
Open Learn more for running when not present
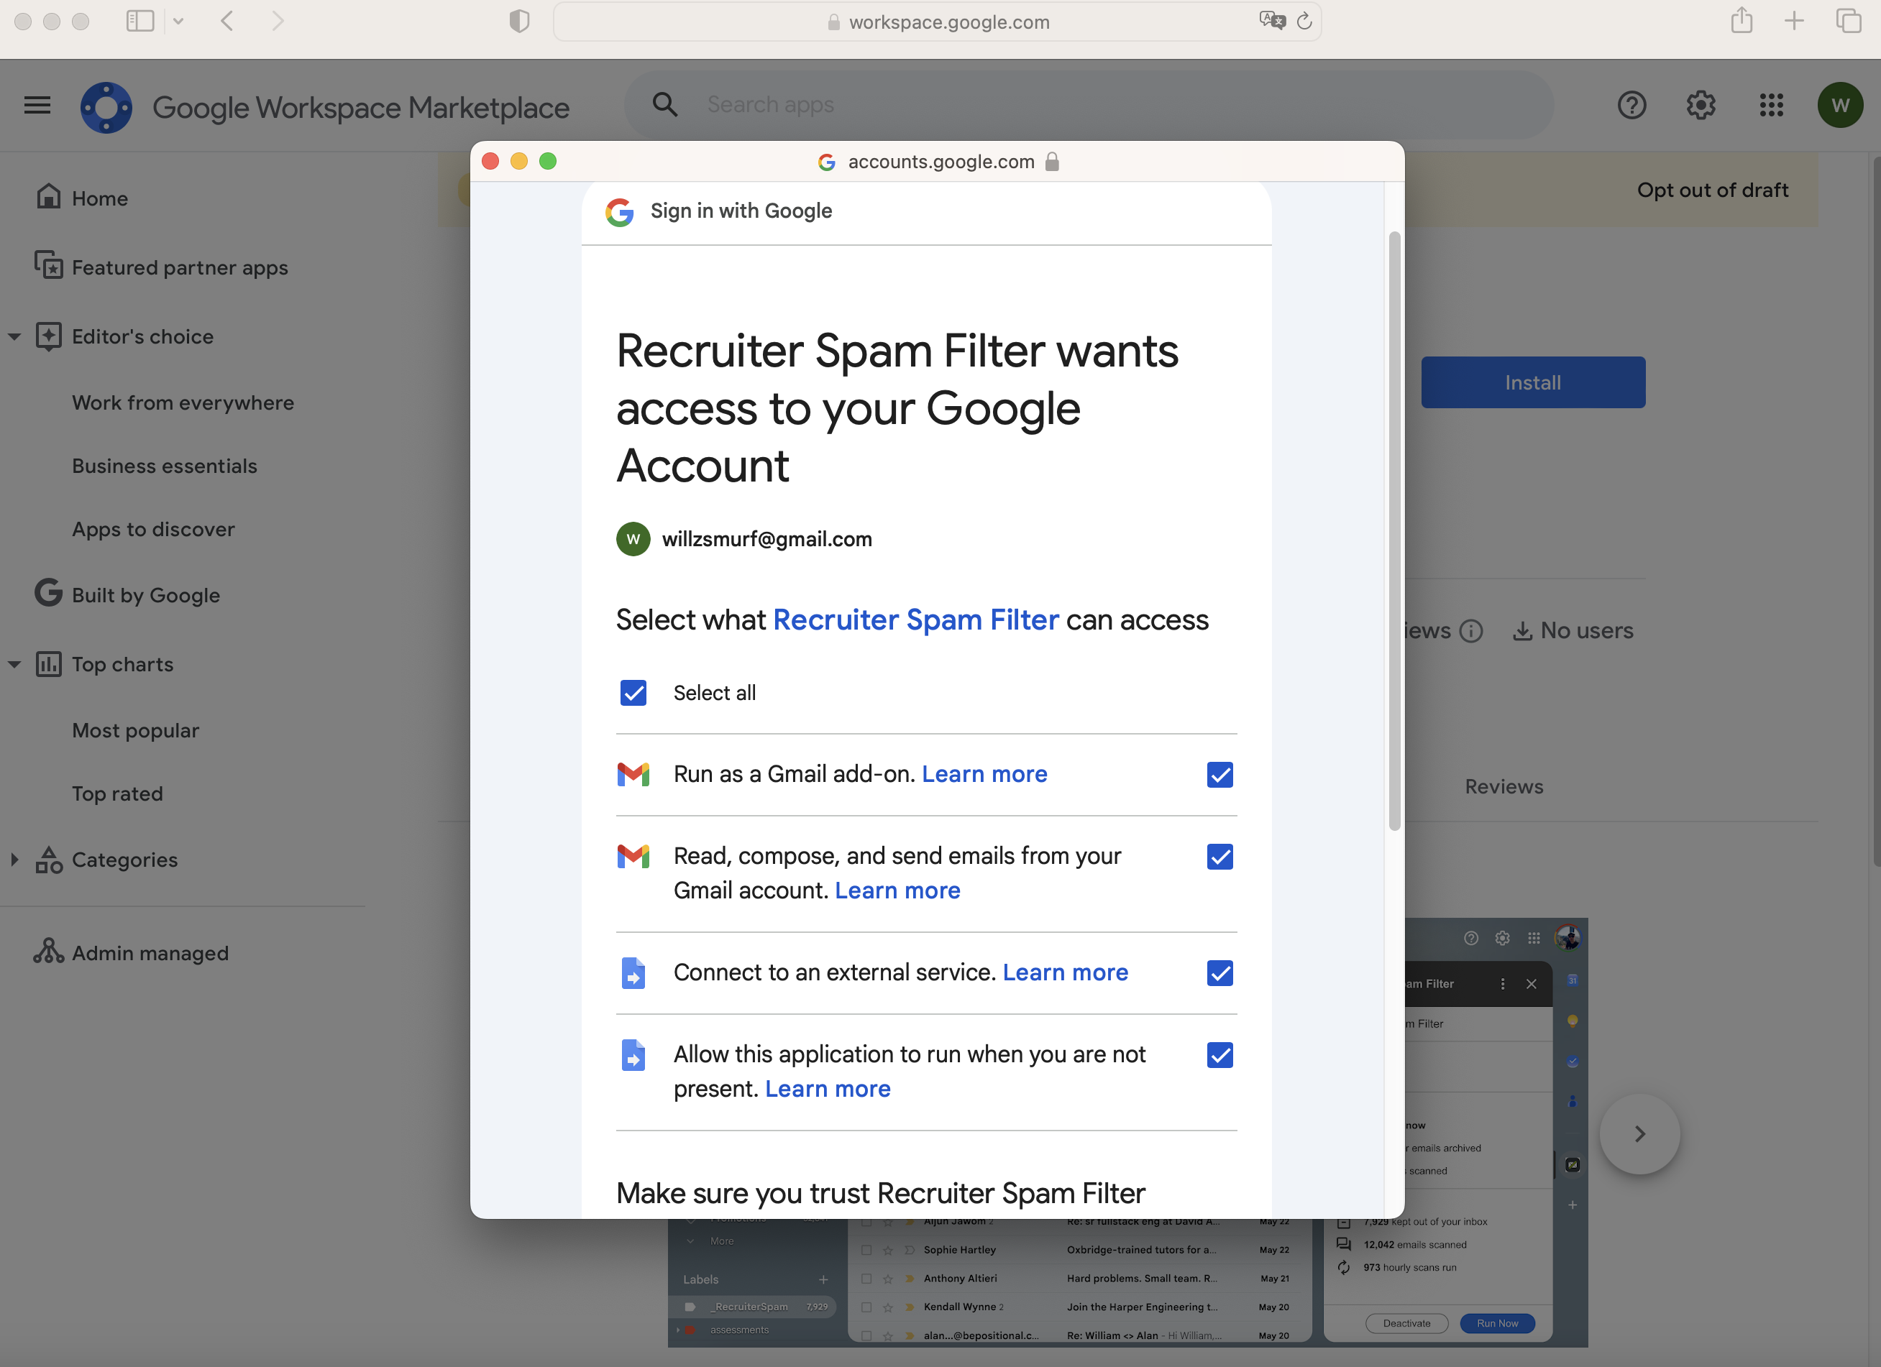tap(828, 1088)
